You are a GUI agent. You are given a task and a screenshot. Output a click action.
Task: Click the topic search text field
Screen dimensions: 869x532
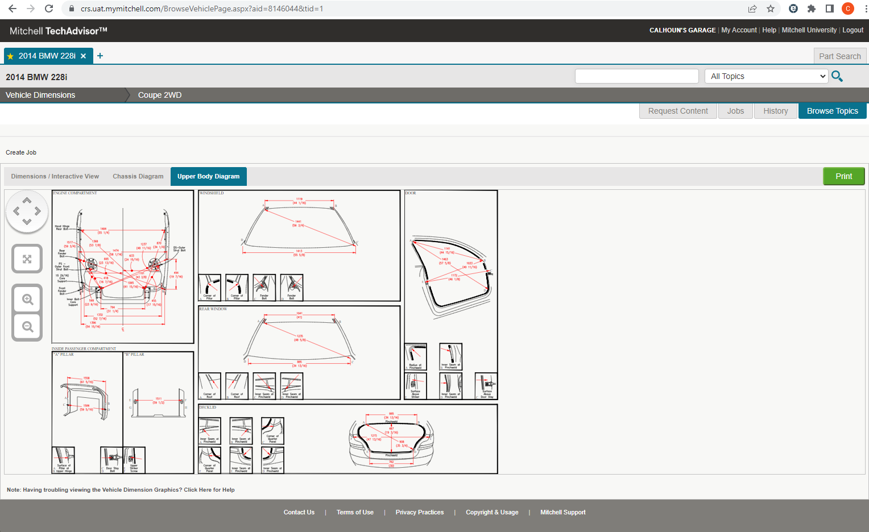click(637, 76)
